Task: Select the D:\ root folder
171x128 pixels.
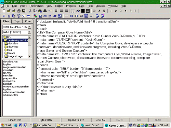Action: tap(9, 37)
